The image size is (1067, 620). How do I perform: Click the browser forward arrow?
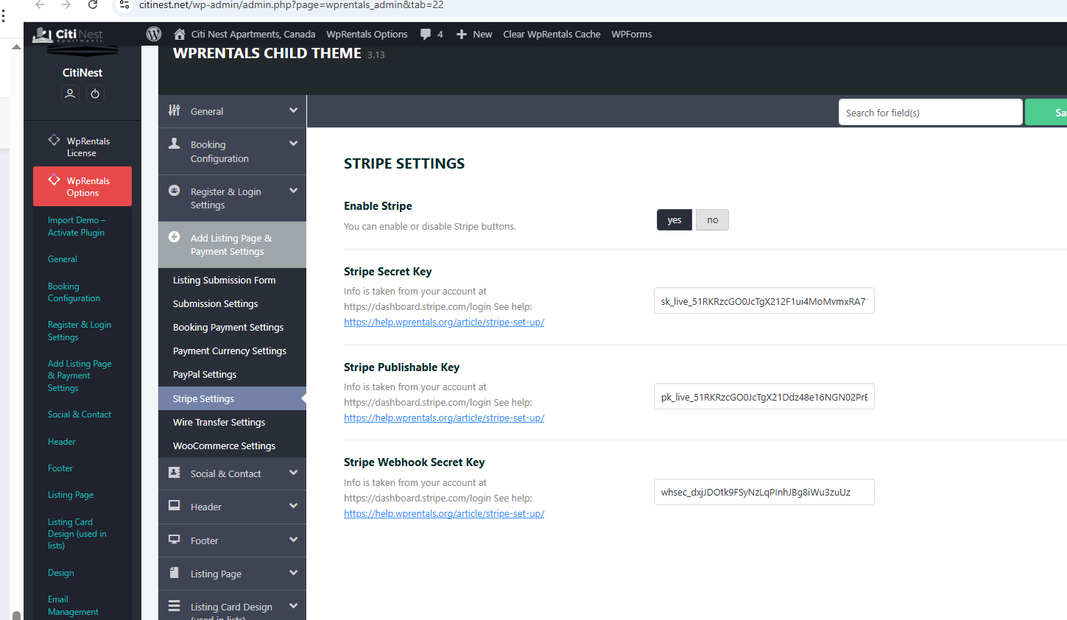point(66,4)
